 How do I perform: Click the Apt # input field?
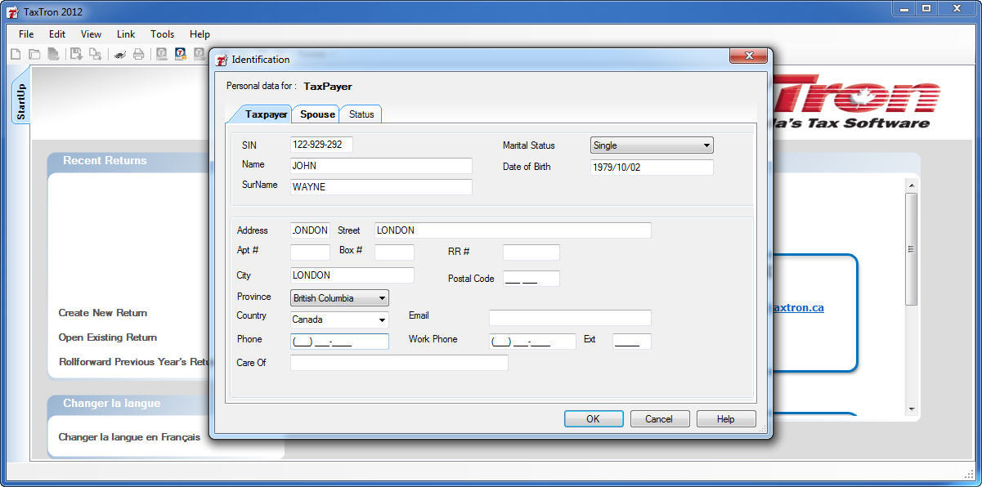(x=310, y=252)
